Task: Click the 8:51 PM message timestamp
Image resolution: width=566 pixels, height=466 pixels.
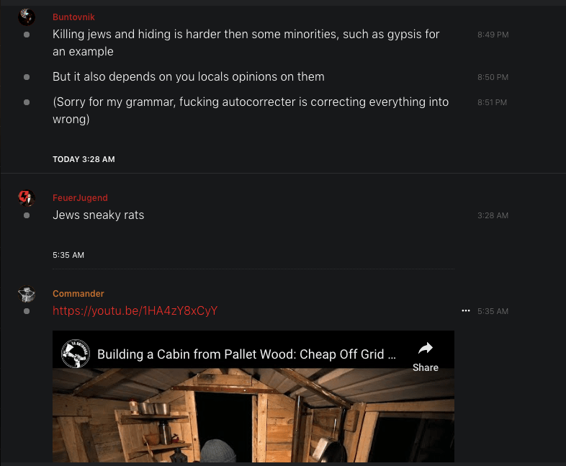Action: [x=492, y=102]
